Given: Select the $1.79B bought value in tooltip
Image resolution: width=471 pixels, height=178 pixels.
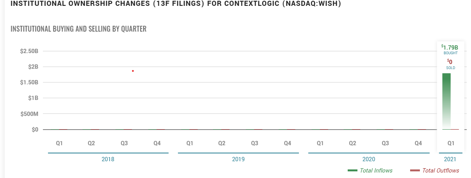Looking at the screenshot, I should coord(451,48).
